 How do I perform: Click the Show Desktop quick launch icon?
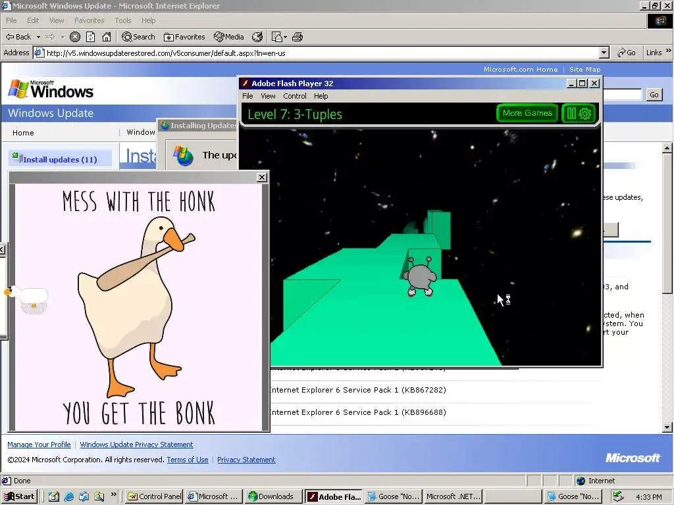[x=54, y=496]
